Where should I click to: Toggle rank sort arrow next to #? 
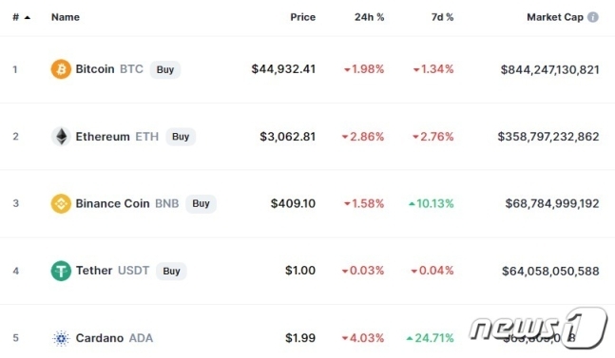tap(28, 18)
